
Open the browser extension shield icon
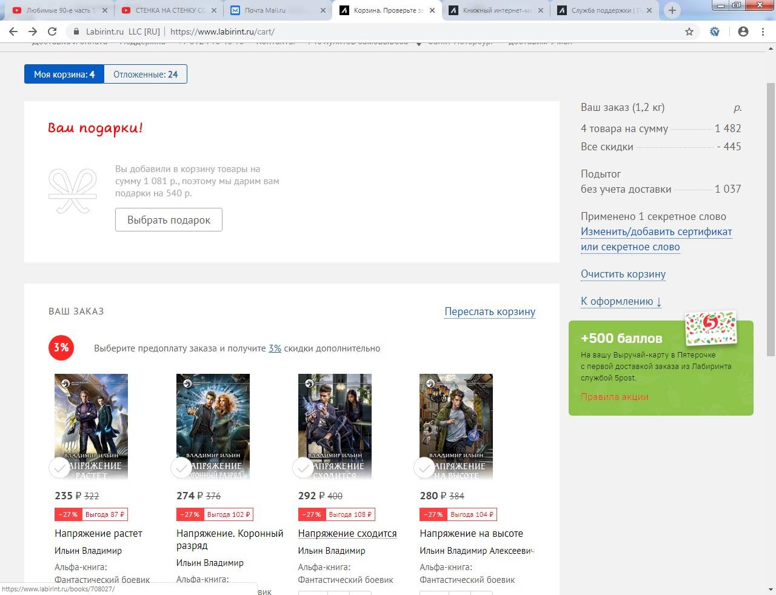[715, 32]
